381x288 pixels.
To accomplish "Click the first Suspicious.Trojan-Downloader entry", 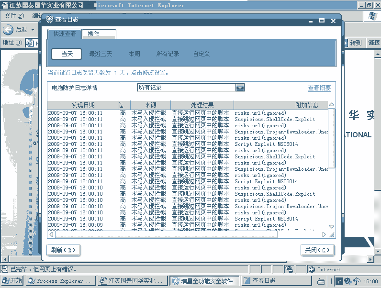I will (281, 132).
